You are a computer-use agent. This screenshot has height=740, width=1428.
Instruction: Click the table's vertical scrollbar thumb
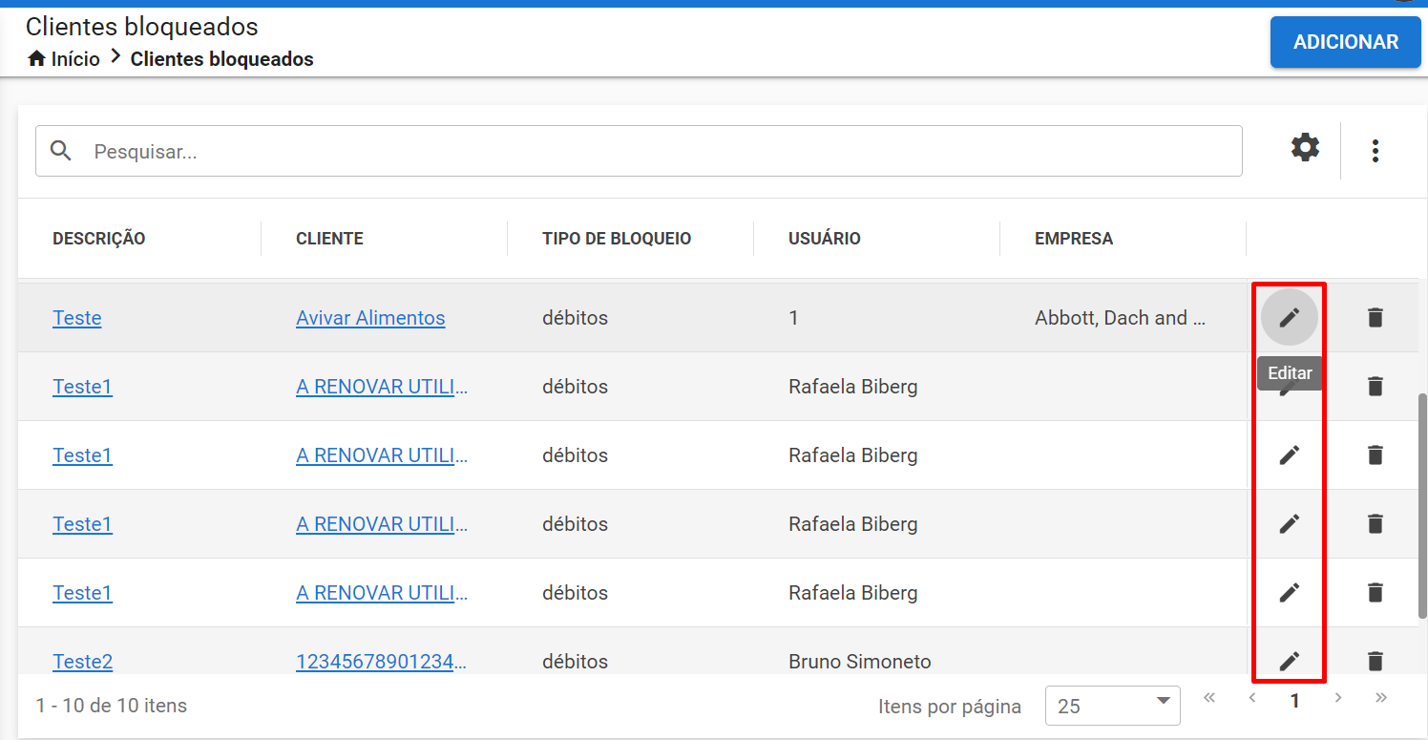1422,504
